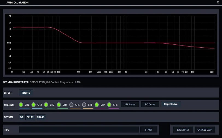The width and height of the screenshot is (222, 138).
Task: Select the PHASE option
Action: [x=40, y=117]
